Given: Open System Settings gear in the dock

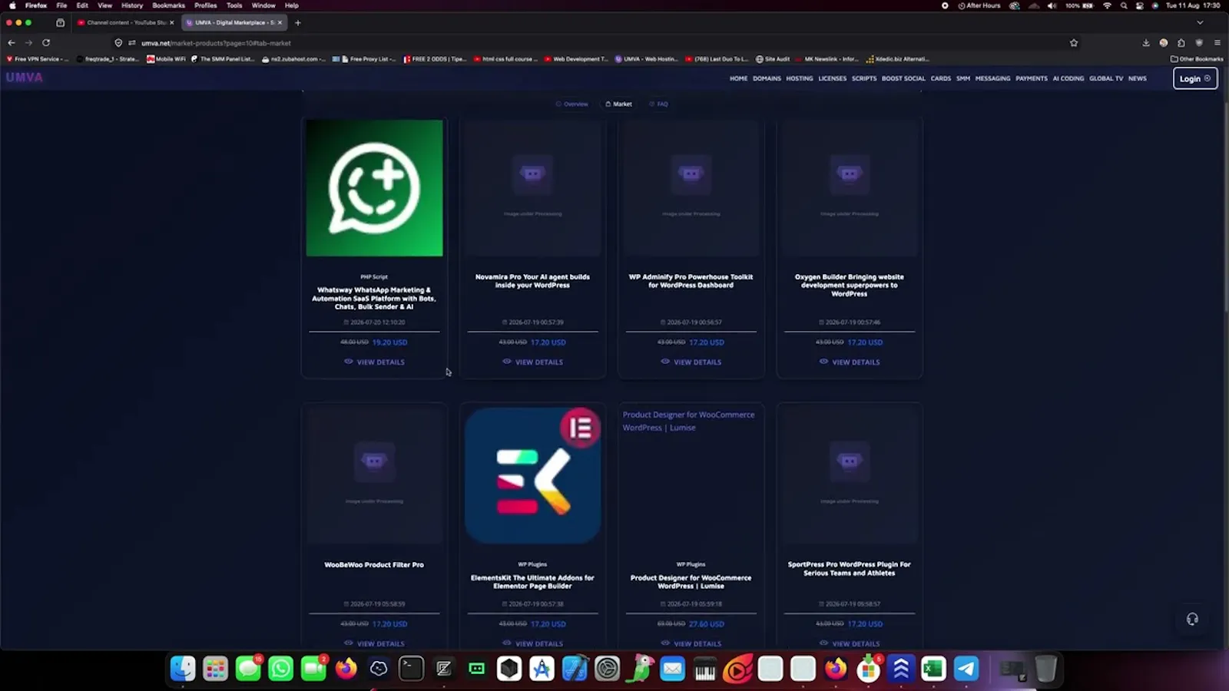Looking at the screenshot, I should pyautogui.click(x=607, y=669).
